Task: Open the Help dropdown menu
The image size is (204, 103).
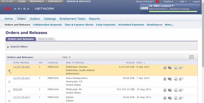Action: (x=183, y=2)
